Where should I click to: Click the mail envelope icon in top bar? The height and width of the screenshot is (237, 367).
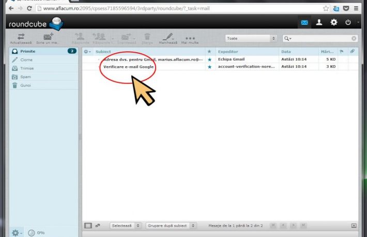(304, 22)
